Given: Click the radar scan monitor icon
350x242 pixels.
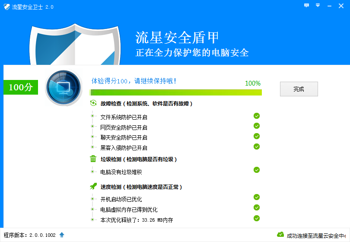Looking at the screenshot, I should tap(64, 87).
